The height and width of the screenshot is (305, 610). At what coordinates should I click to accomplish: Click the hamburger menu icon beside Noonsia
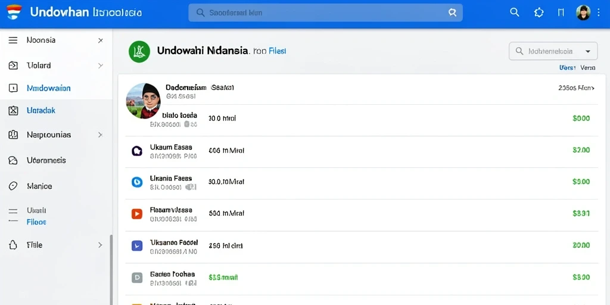[13, 40]
